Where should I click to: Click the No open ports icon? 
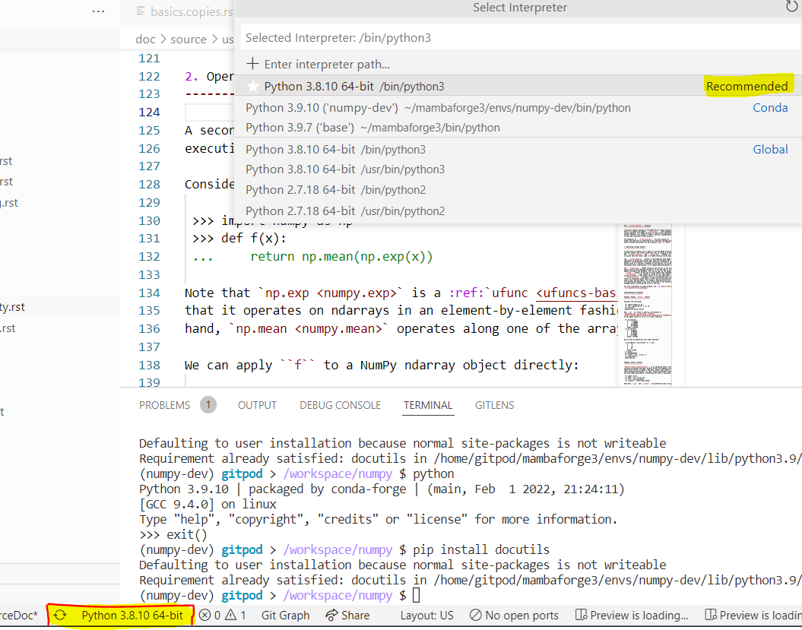click(475, 615)
